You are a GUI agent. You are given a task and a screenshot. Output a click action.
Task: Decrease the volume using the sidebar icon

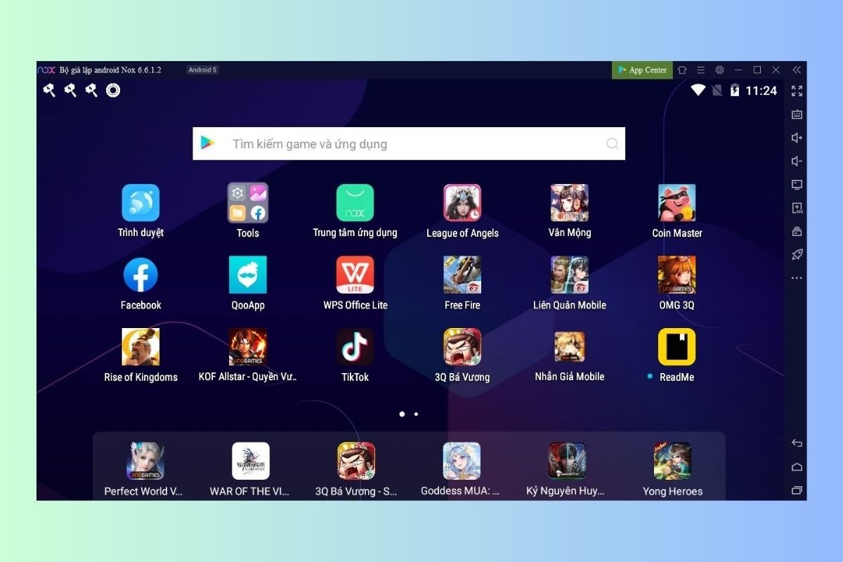797,161
